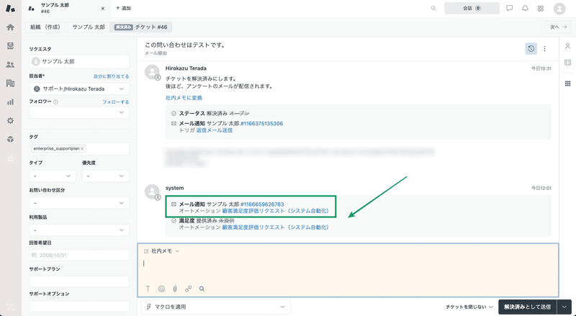Open the フォロワー dropdown
The image size is (576, 316).
pyautogui.click(x=79, y=112)
